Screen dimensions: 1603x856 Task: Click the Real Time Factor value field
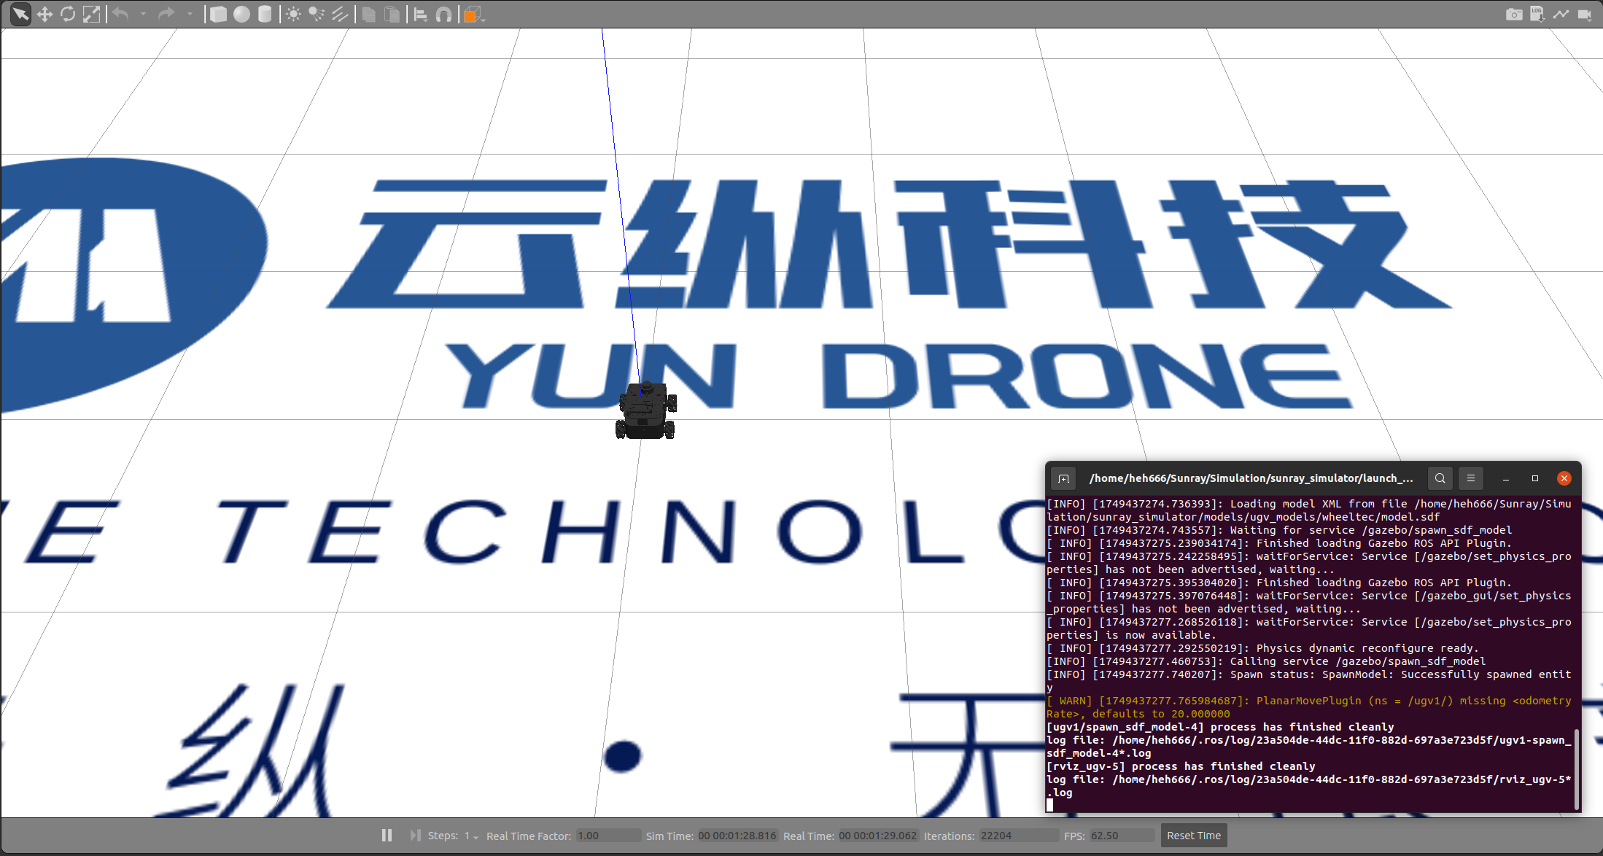click(608, 836)
